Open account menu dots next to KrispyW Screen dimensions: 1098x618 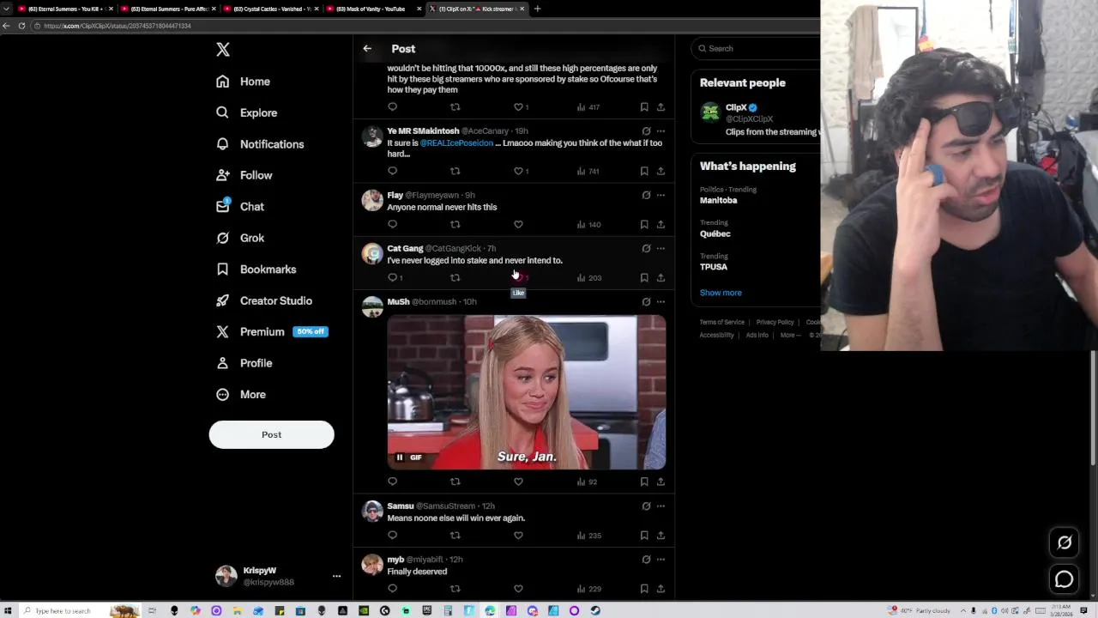coord(336,577)
